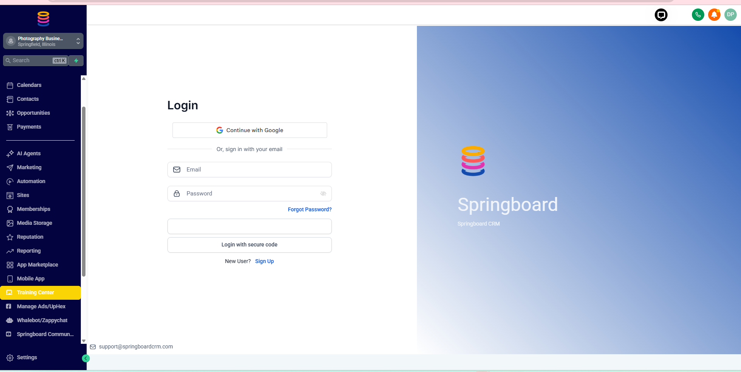Toggle password visibility eye icon
The width and height of the screenshot is (741, 372).
323,194
